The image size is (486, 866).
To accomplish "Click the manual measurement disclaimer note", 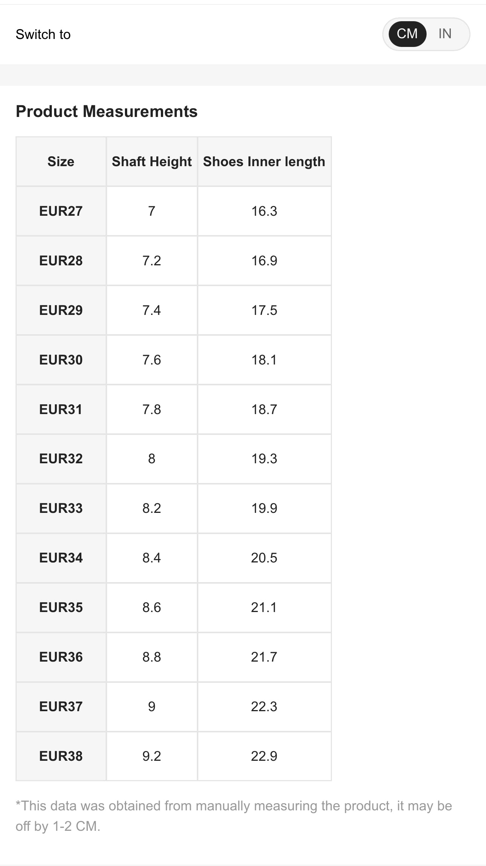I will (234, 816).
